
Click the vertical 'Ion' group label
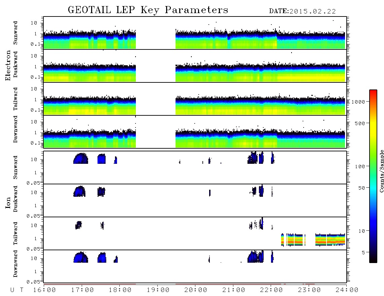[8, 202]
